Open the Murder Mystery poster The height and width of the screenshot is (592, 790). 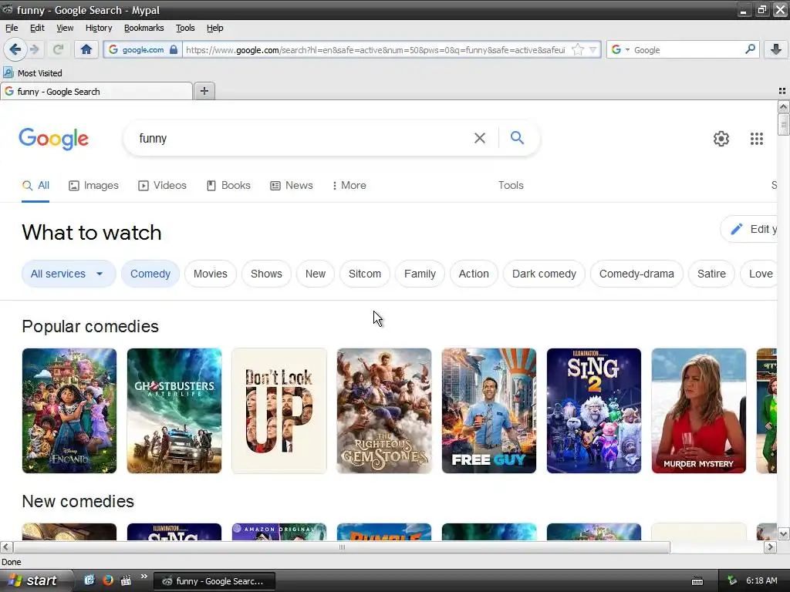coord(699,411)
